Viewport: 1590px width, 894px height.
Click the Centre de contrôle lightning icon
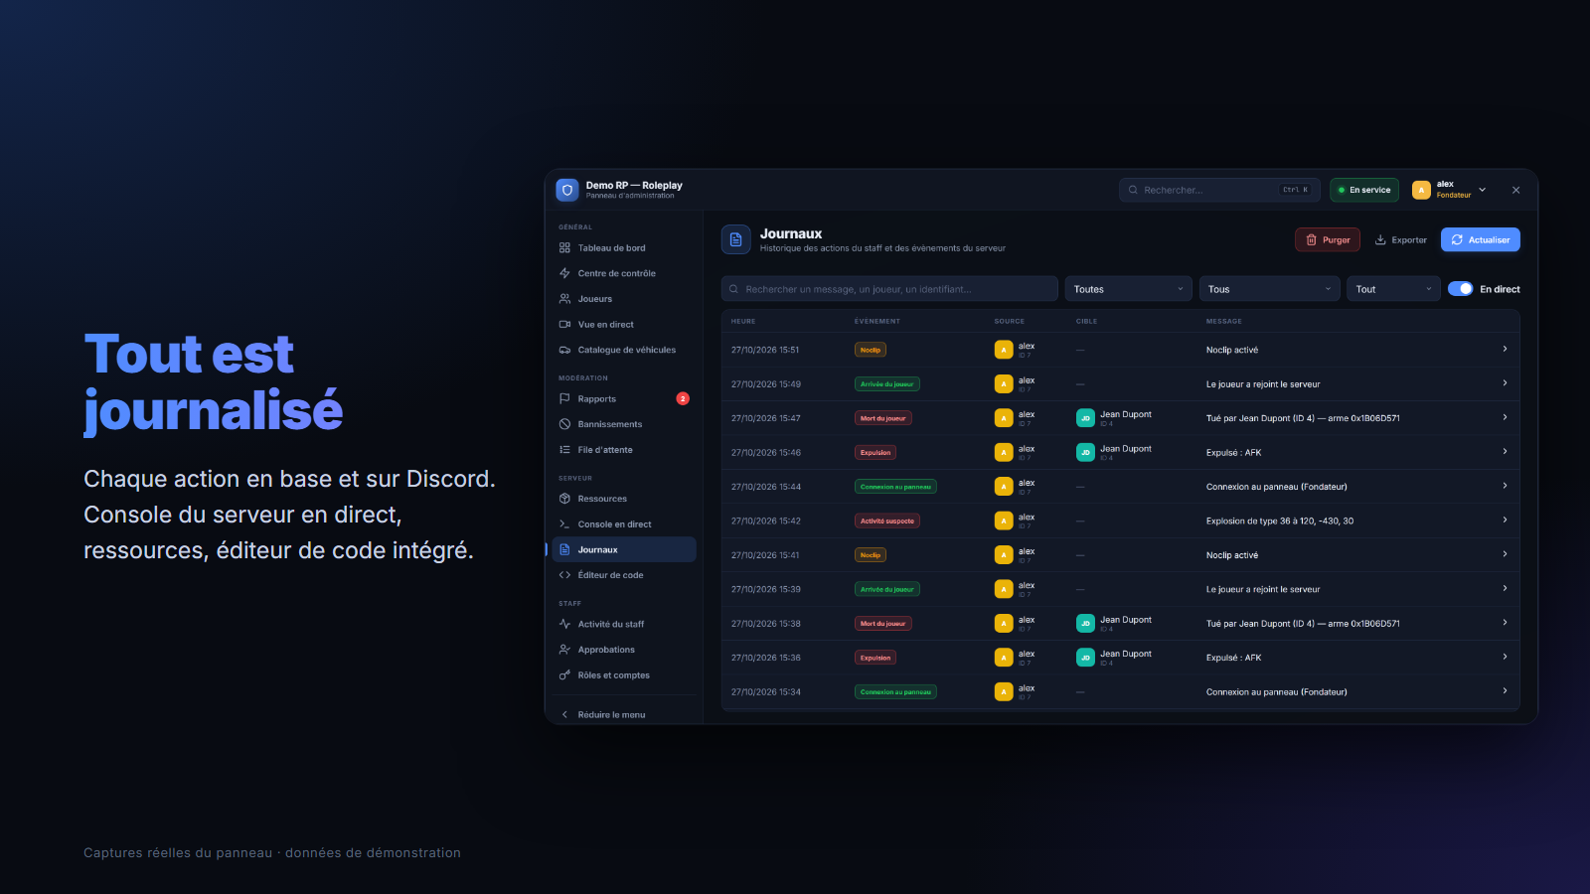pos(564,273)
